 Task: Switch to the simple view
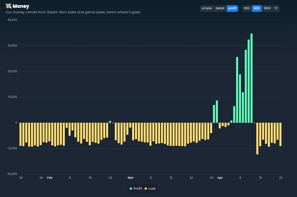207,8
